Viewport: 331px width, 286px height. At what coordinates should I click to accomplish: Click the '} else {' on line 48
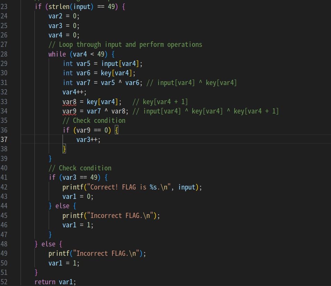coord(48,244)
